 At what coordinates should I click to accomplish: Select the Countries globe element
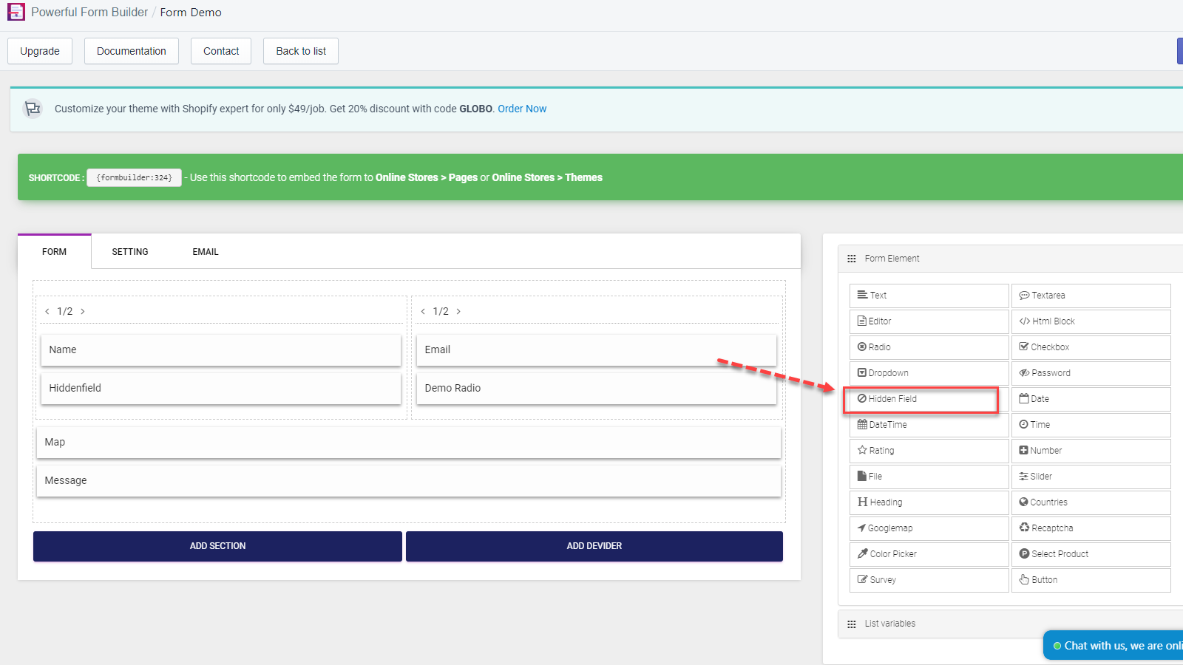(x=1024, y=502)
